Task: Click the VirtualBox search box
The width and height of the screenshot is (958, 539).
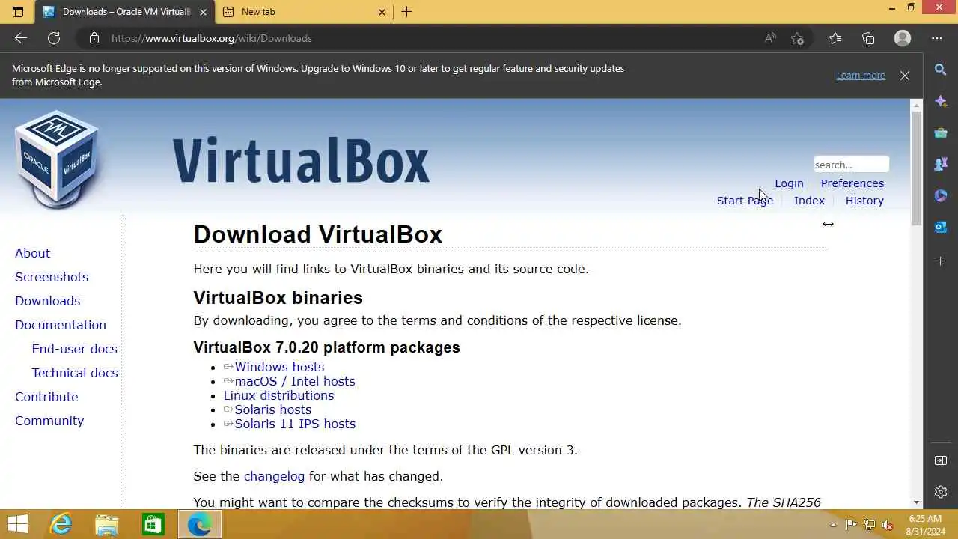Action: click(851, 165)
